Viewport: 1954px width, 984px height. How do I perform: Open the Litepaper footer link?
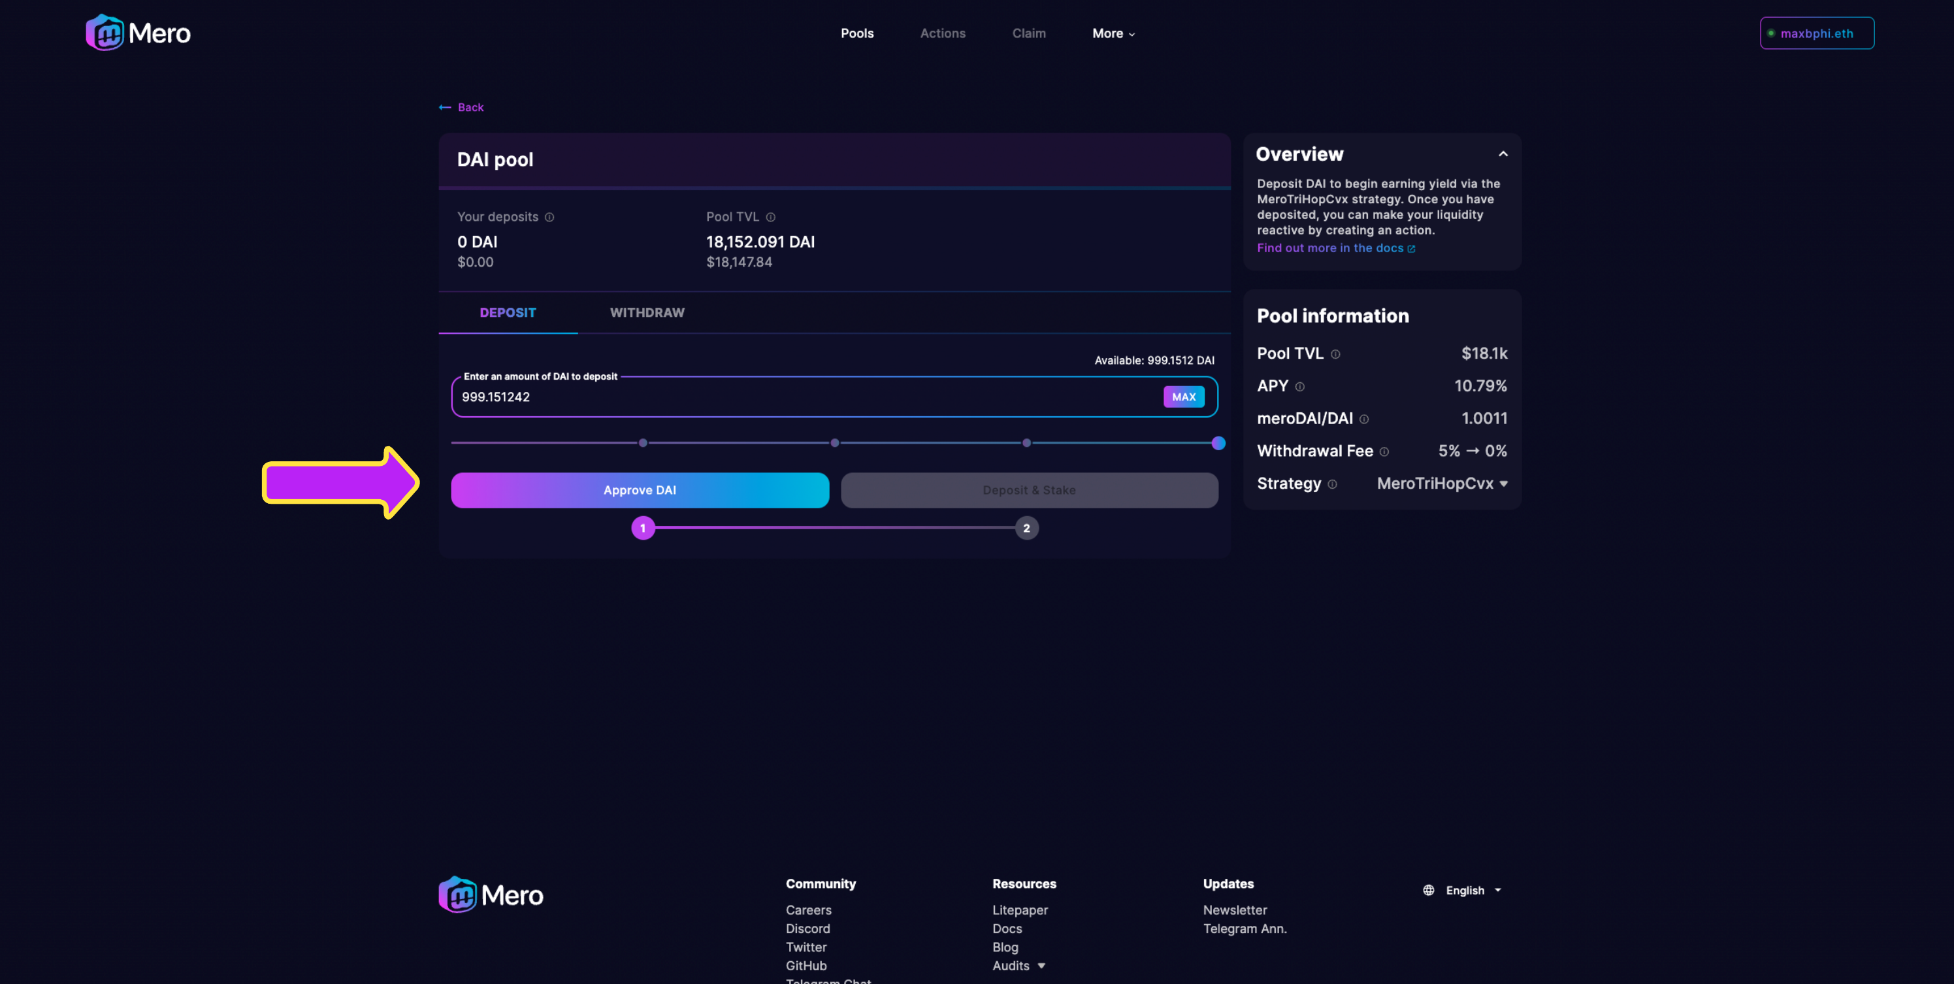[1020, 910]
